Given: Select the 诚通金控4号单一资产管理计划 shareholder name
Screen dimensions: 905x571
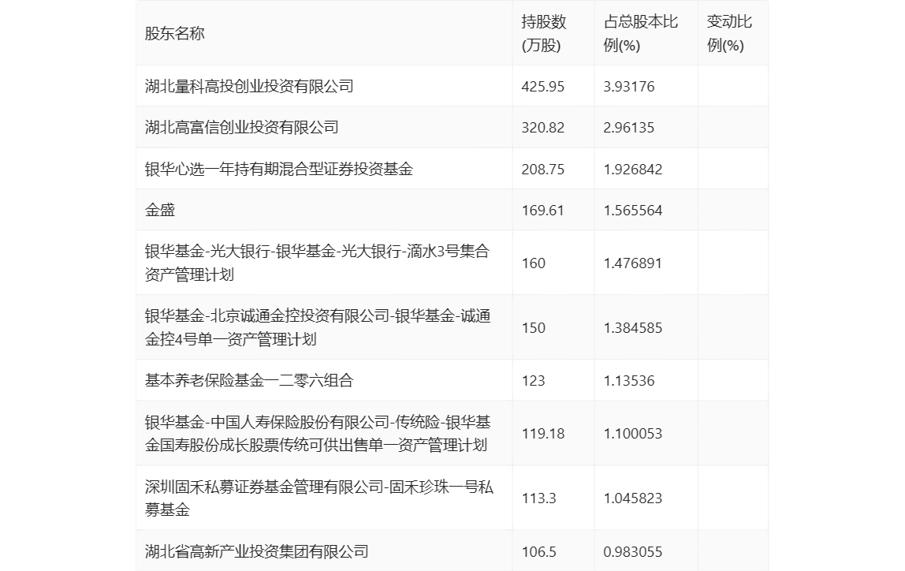Looking at the screenshot, I should [x=318, y=327].
